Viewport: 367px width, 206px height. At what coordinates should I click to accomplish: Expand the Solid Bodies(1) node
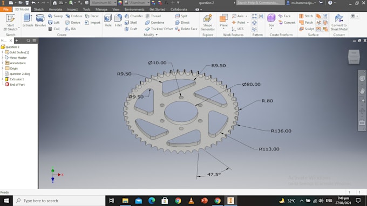point(3,52)
